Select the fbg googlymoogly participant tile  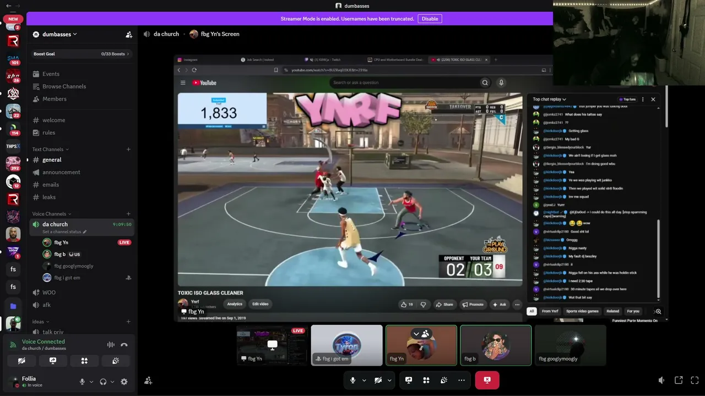[x=570, y=345]
